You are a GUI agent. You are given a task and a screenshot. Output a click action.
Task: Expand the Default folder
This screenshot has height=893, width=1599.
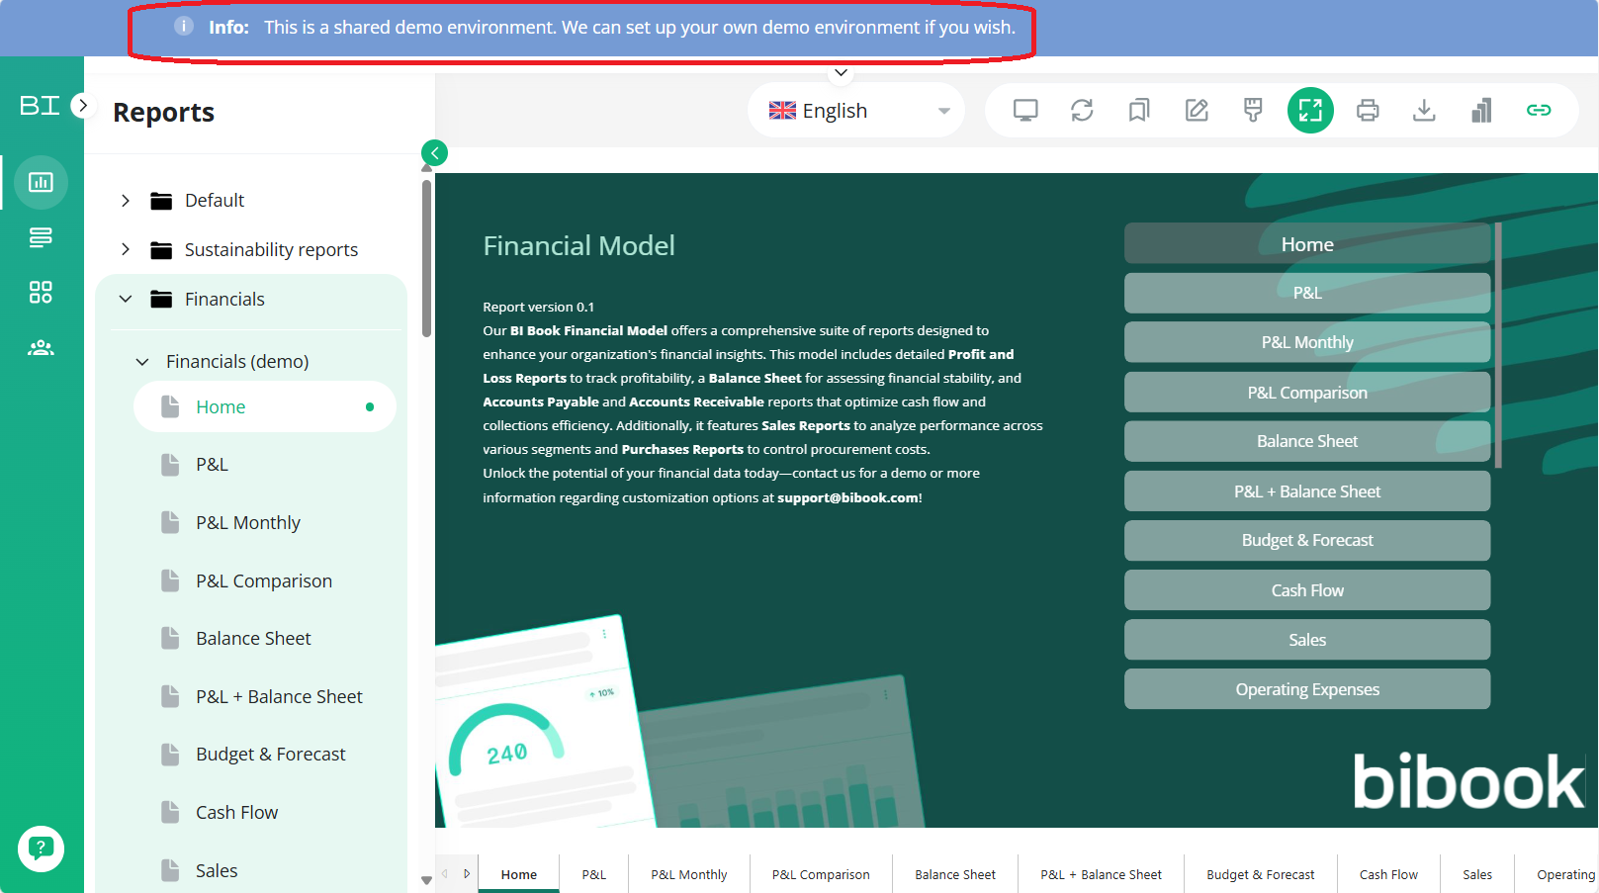click(126, 201)
